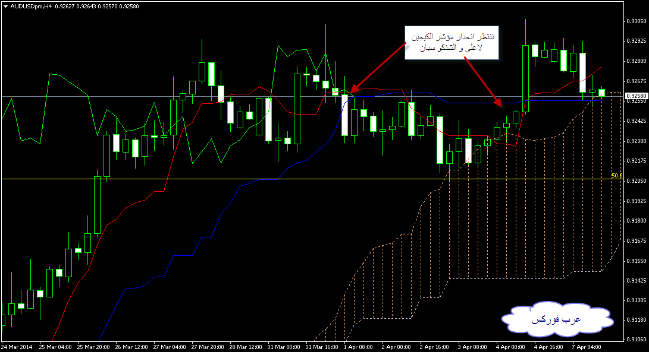
Task: Select the 31 Mar 00:00 time label
Action: point(284,347)
